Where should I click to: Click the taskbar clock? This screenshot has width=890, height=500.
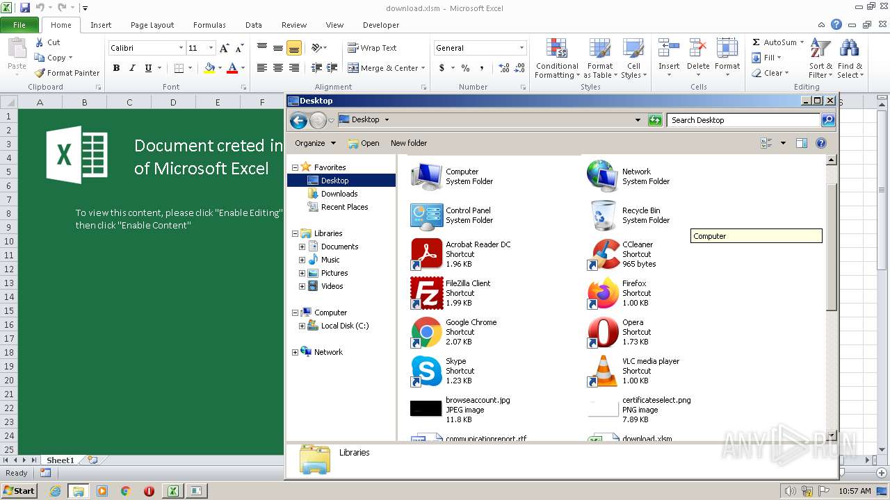pyautogui.click(x=855, y=491)
